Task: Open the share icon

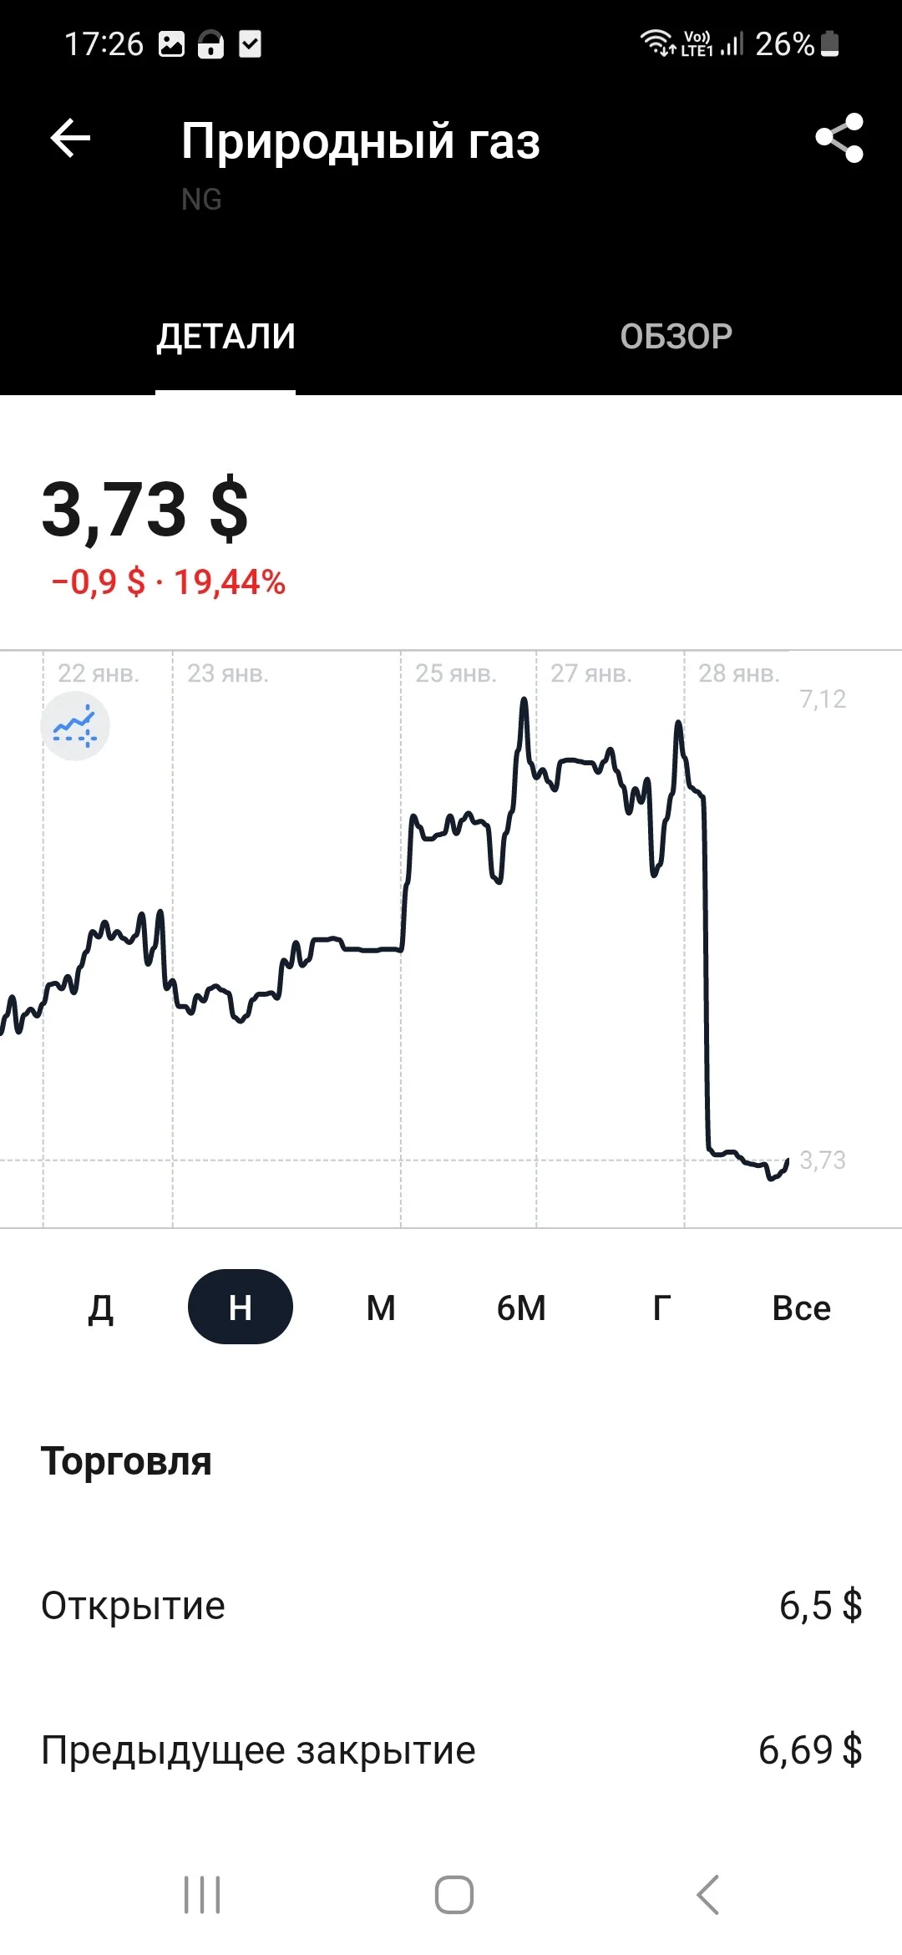Action: pyautogui.click(x=839, y=138)
